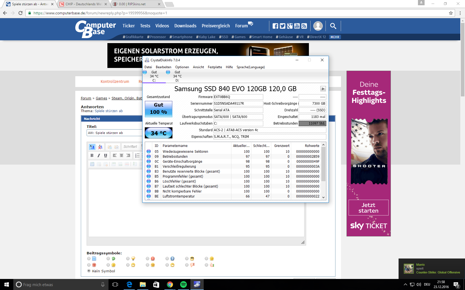Viewport: 465px width, 290px height.
Task: Select the green arrow post icon radio
Action: [x=108, y=259]
